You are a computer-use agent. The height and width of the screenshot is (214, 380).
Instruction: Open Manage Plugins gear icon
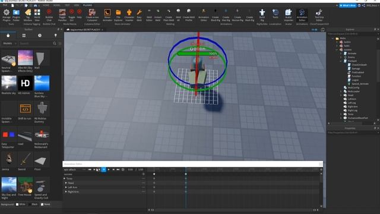coord(7,12)
